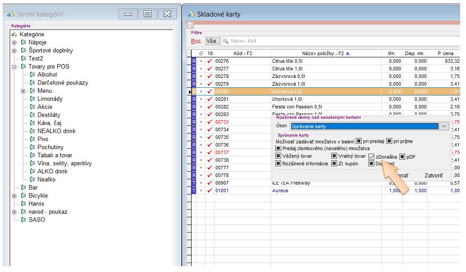Uncheck the zDonaška checkbox
Viewport: 466px width, 272px height.
[x=372, y=156]
